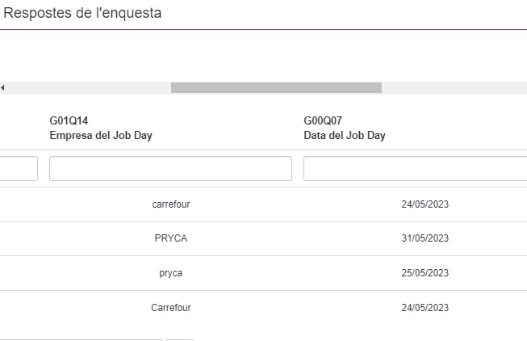Click the horizontal scrollbar thumb
The width and height of the screenshot is (527, 341).
click(275, 88)
